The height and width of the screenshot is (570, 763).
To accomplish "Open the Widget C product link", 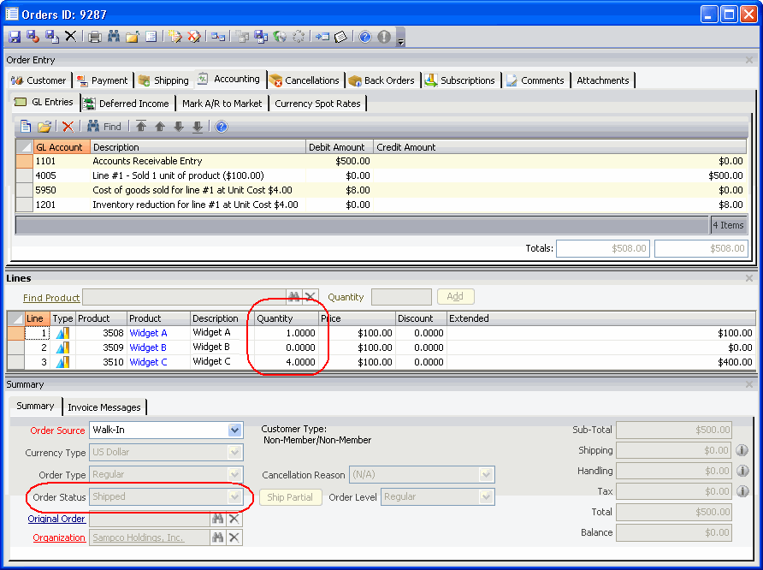I will click(x=149, y=362).
